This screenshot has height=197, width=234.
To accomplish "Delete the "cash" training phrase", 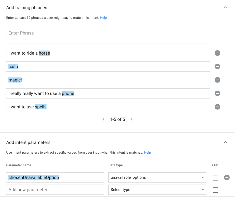I will 217,67.
